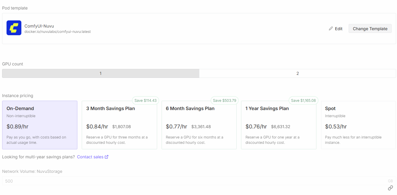Set GPU count to 2
397x195 pixels.
point(297,73)
